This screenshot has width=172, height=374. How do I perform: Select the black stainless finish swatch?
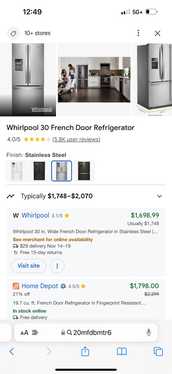tap(84, 171)
